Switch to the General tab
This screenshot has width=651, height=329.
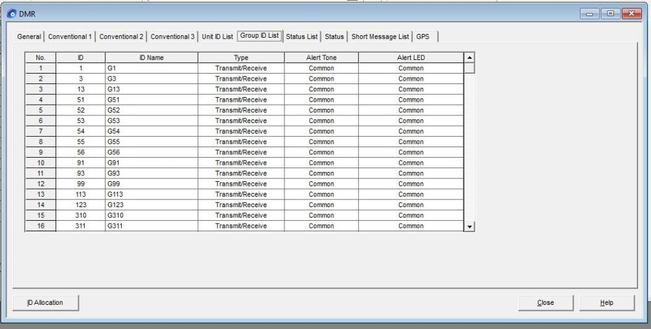pos(29,36)
